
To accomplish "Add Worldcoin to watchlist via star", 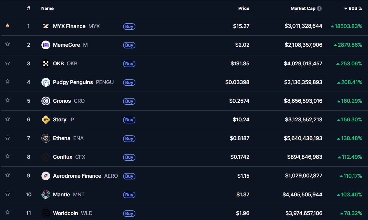I will (x=8, y=213).
